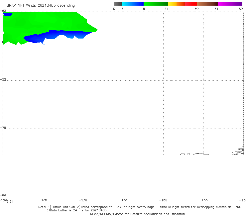
Task: Click the brown segment of the colorbar
Action: 207,4
